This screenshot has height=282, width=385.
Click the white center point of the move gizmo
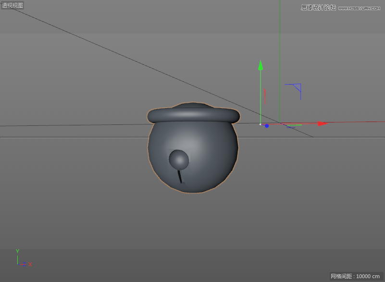(x=260, y=124)
